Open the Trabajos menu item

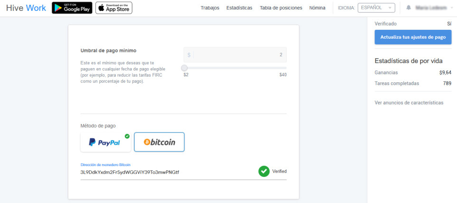210,8
